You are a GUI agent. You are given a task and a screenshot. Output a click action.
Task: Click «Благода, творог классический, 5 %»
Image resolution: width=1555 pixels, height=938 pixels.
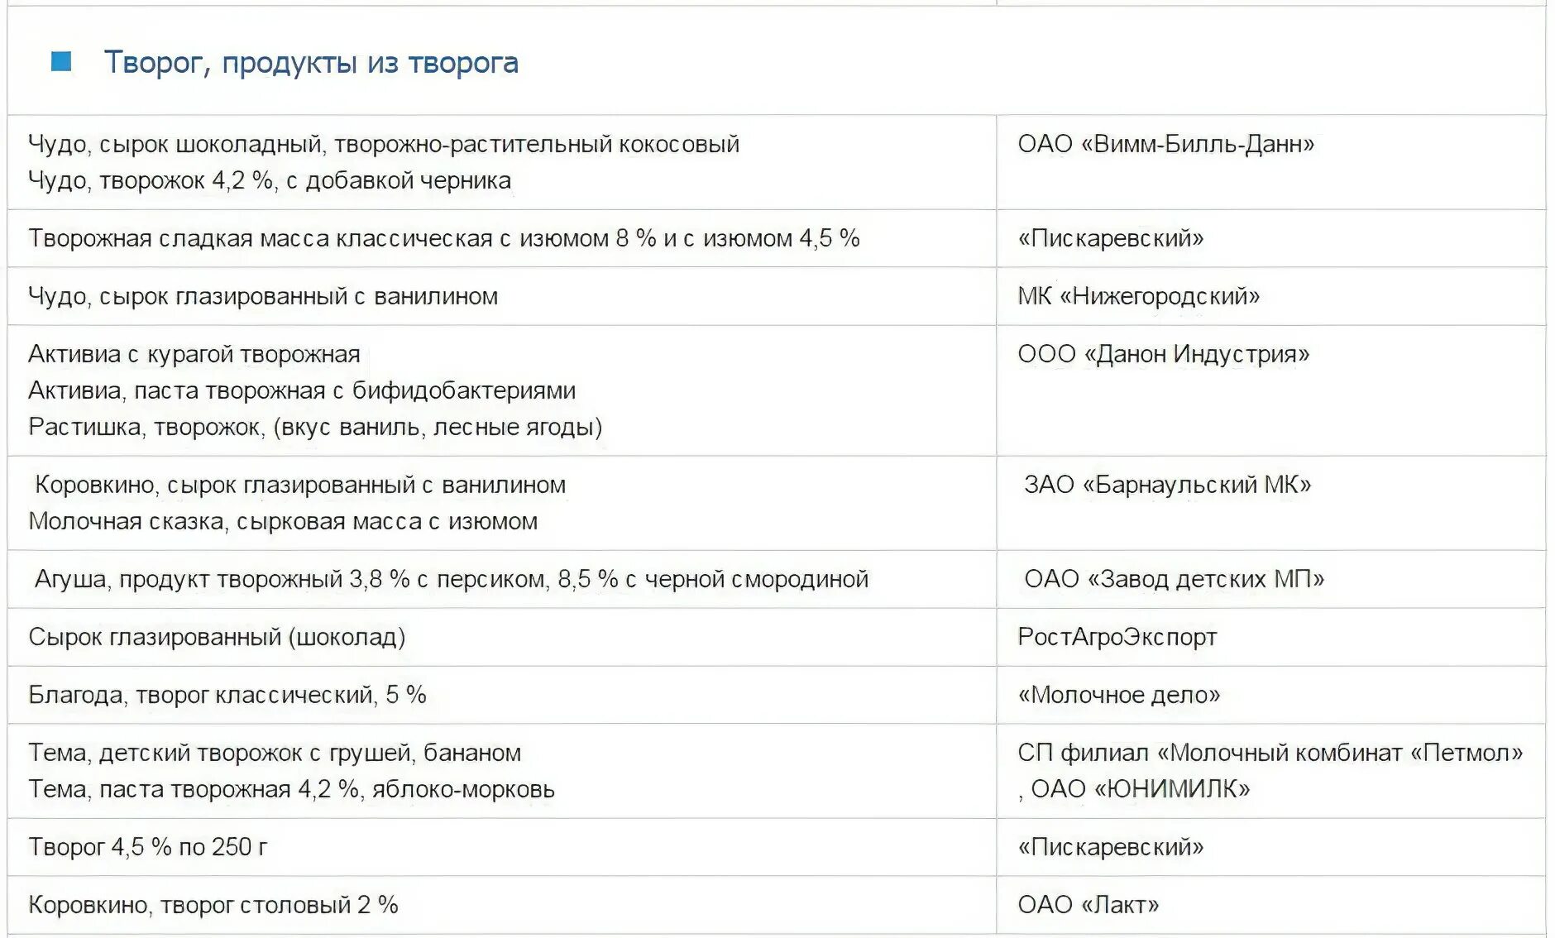(x=227, y=695)
